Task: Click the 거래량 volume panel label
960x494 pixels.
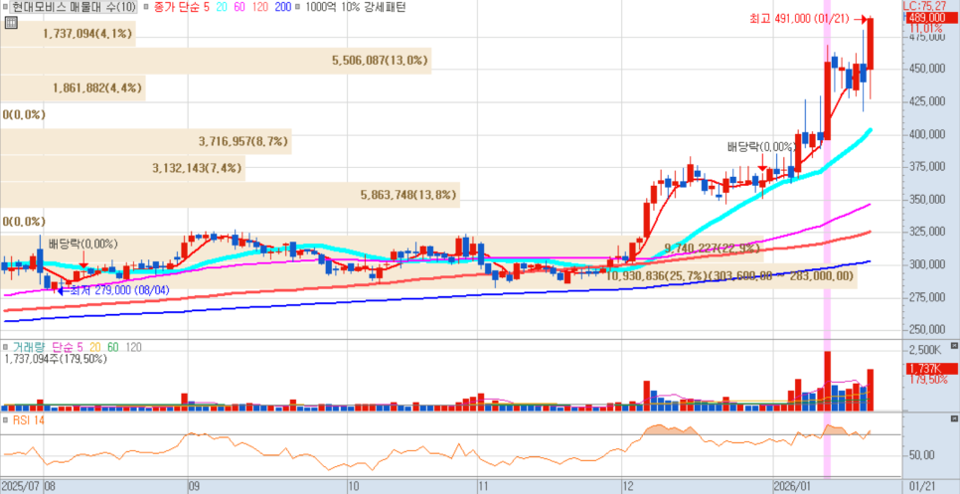Action: tap(30, 347)
